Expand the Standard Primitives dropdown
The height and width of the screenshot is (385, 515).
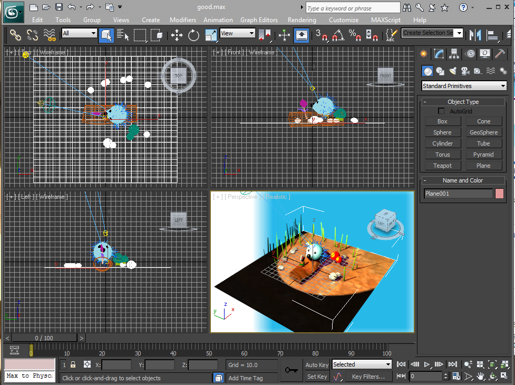pyautogui.click(x=464, y=86)
